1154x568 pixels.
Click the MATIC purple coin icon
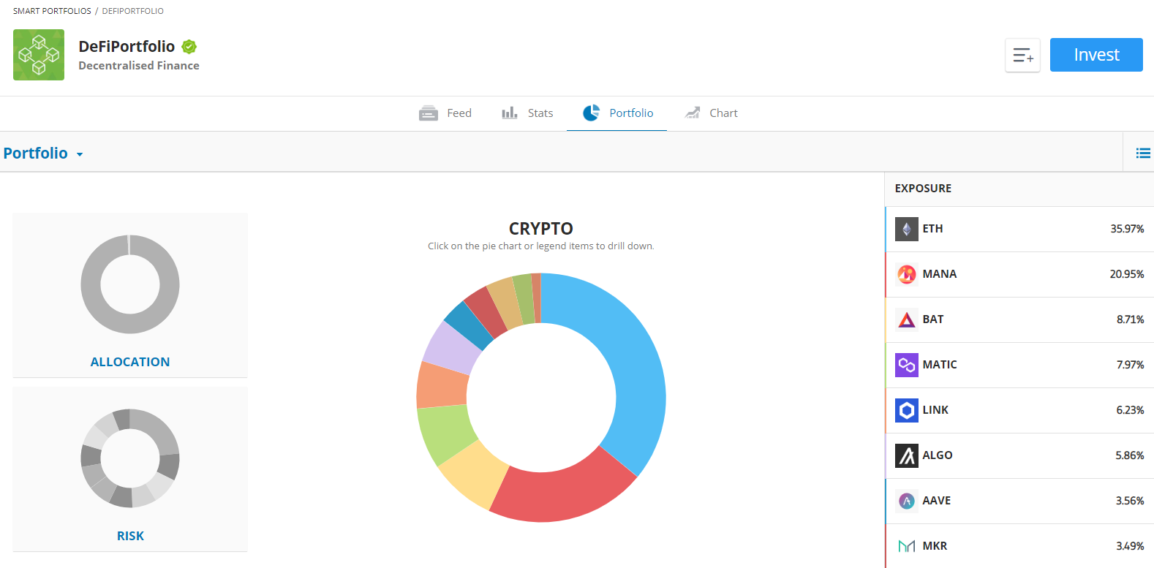[907, 365]
